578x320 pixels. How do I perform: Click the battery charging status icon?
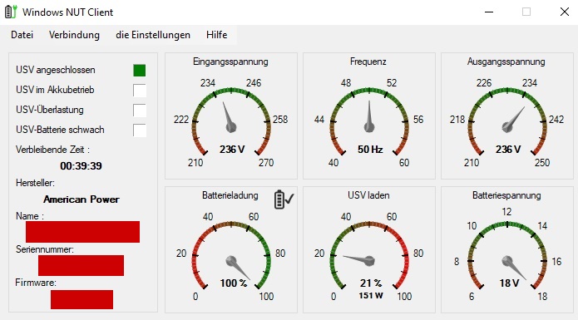[x=284, y=199]
